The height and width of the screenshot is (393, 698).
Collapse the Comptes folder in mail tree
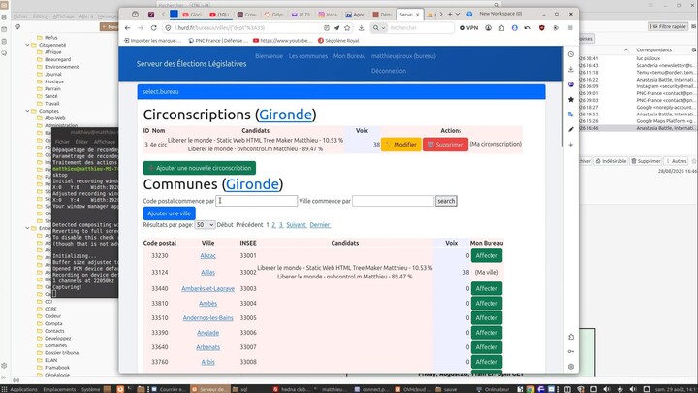pyautogui.click(x=27, y=111)
